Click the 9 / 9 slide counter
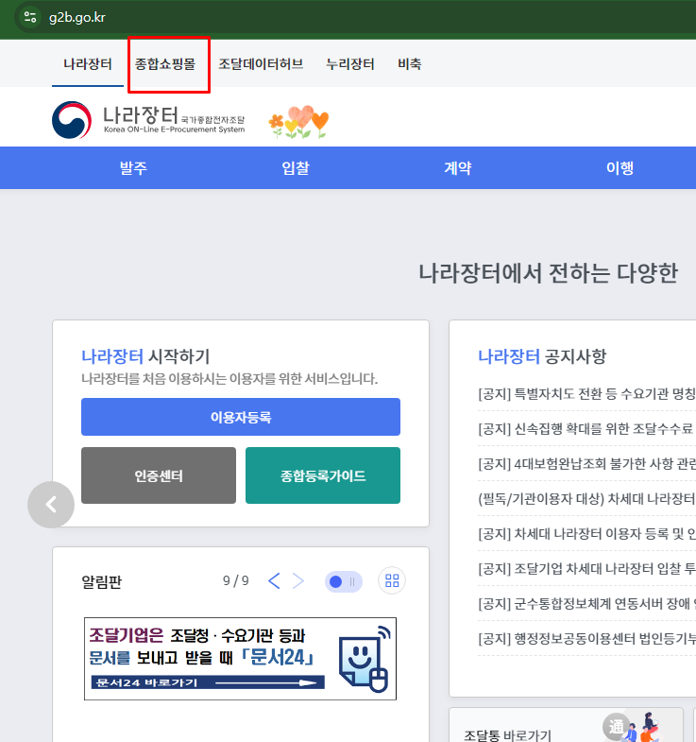The width and height of the screenshot is (696, 742). pos(236,580)
